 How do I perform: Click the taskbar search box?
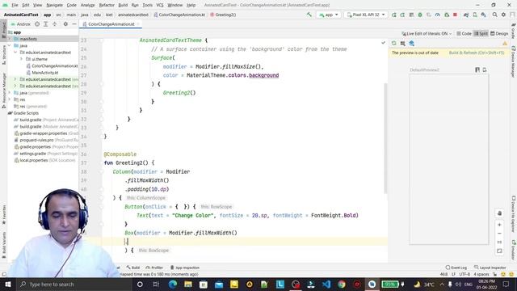click(74, 284)
